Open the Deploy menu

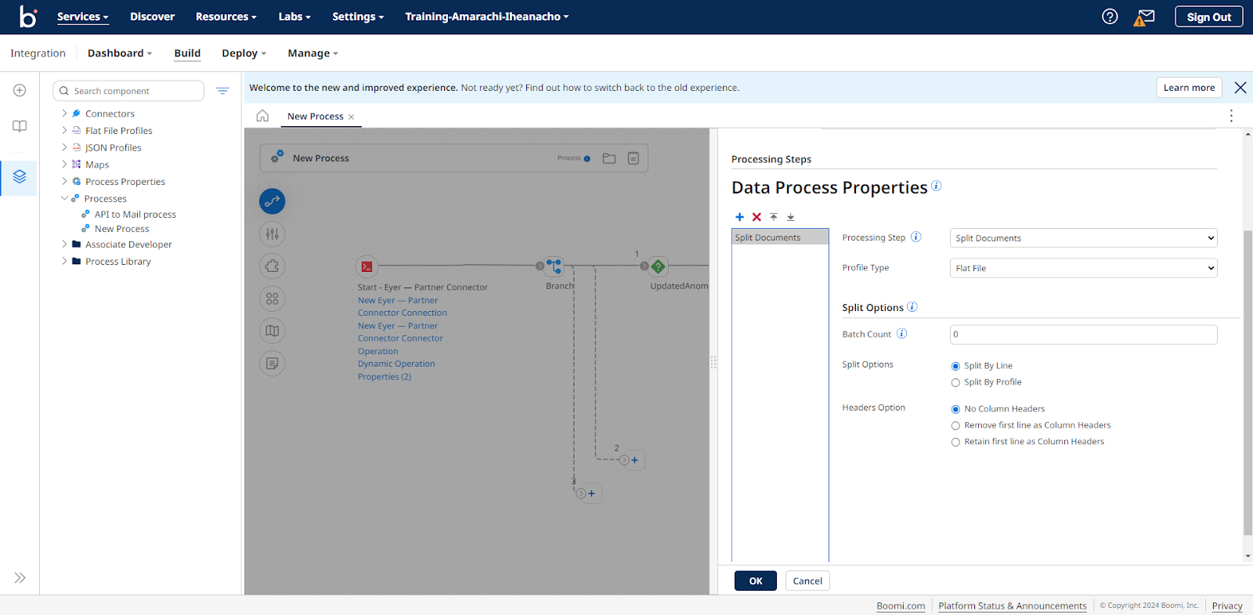pyautogui.click(x=244, y=53)
